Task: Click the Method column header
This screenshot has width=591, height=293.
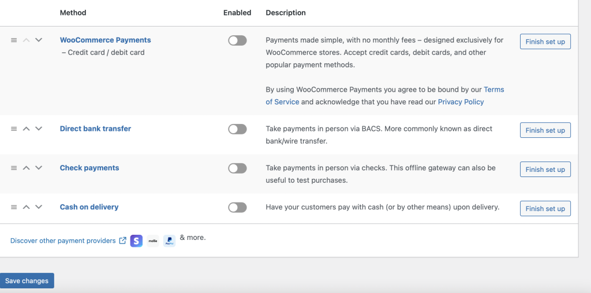Action: click(x=73, y=13)
